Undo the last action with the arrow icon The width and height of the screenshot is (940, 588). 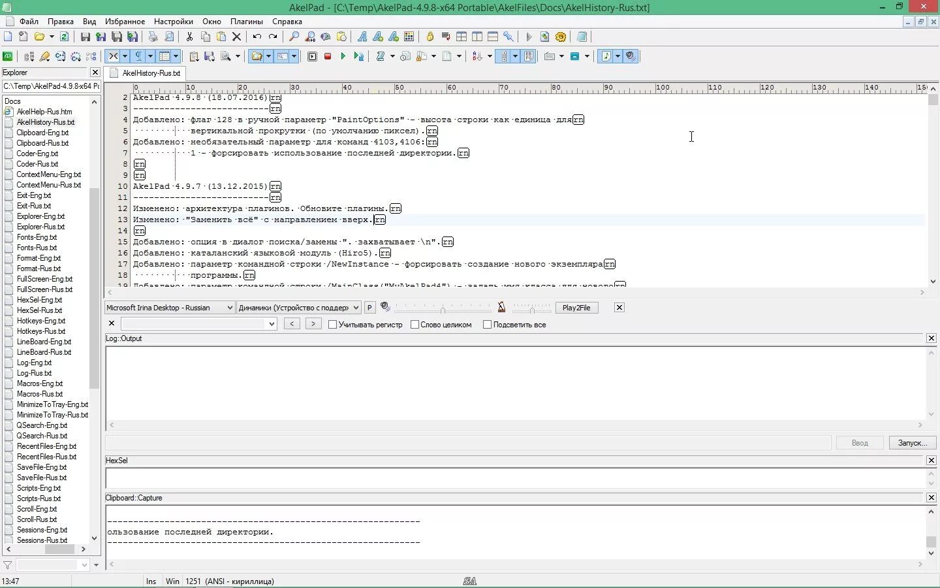(257, 37)
